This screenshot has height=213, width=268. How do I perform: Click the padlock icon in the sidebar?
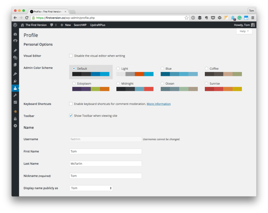click(x=15, y=118)
